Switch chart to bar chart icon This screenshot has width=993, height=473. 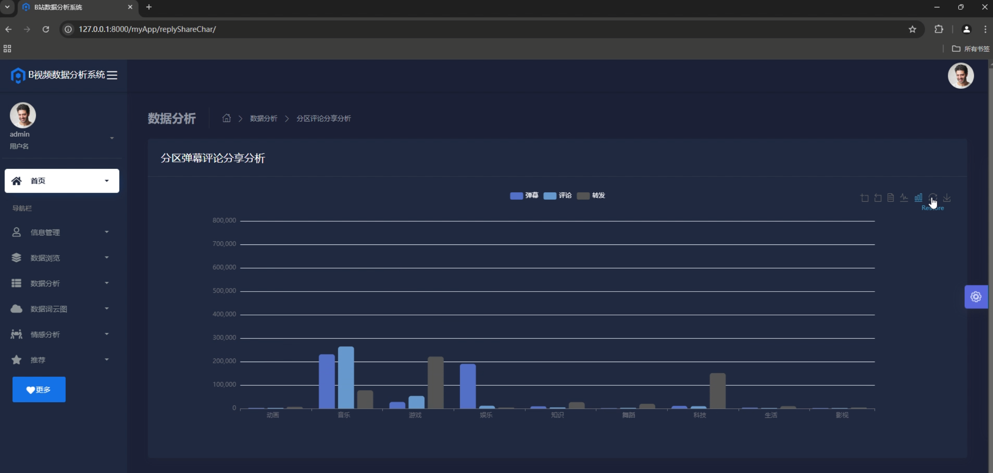(x=918, y=197)
